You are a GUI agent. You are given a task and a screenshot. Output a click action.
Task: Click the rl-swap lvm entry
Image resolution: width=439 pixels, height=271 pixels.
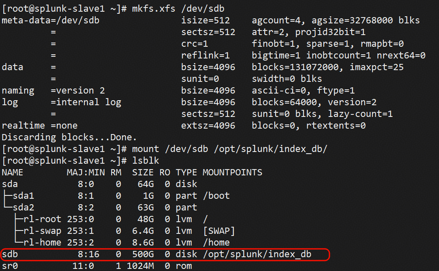coord(42,231)
